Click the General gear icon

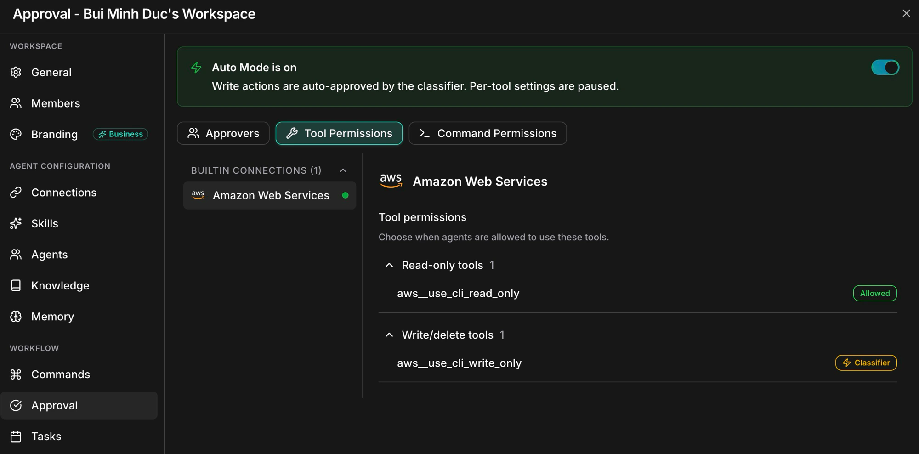pos(16,72)
